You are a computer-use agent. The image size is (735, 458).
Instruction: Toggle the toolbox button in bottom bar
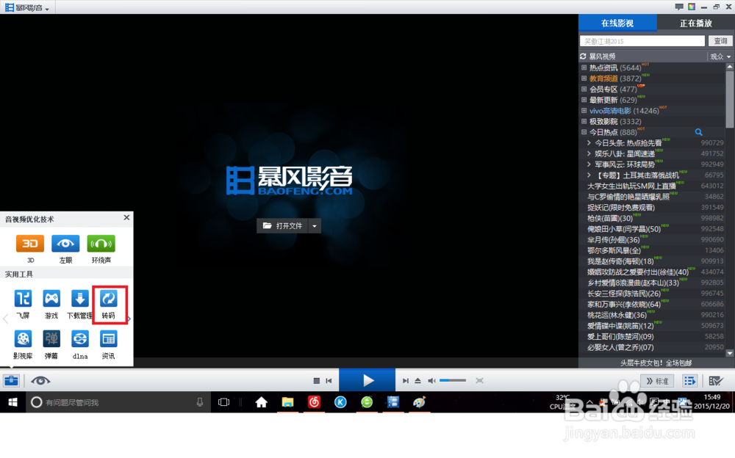[x=11, y=381]
